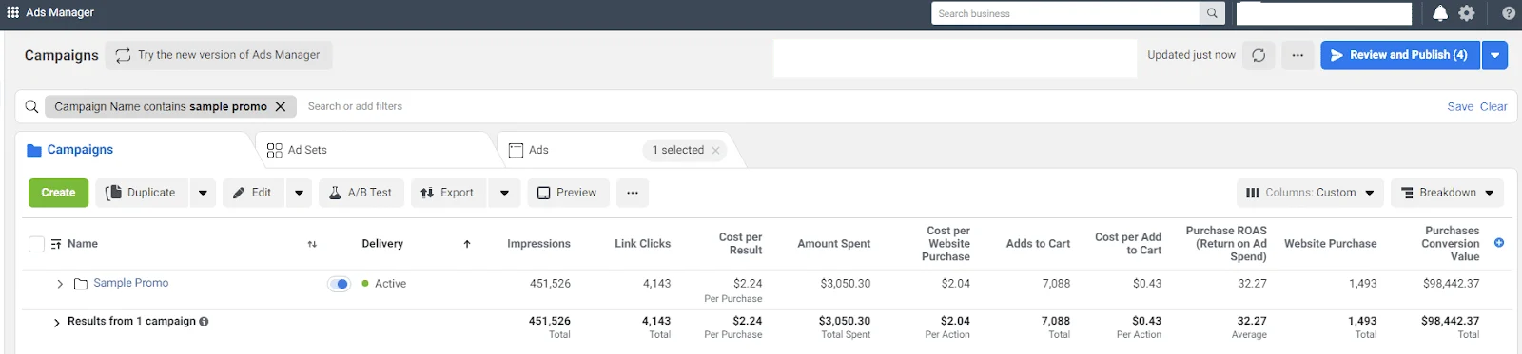
Task: Click the refresh icon next to Updated just now
Action: point(1259,55)
